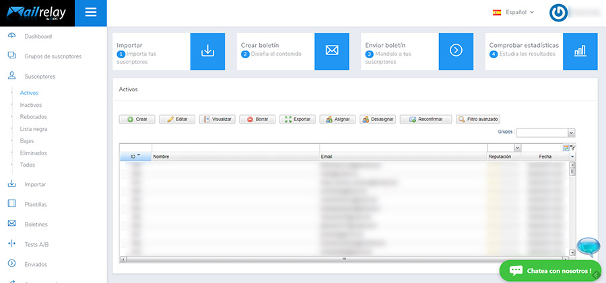This screenshot has width=606, height=283.
Task: Sort by the ID column header
Action: point(135,157)
